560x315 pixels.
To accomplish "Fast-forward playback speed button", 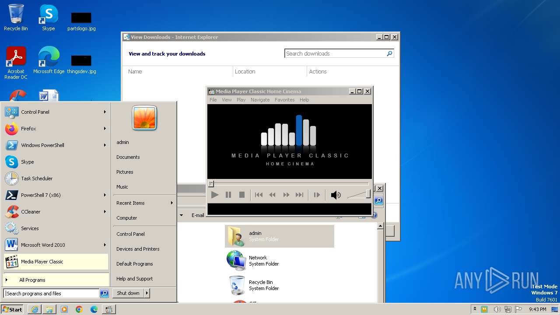I will click(x=286, y=195).
